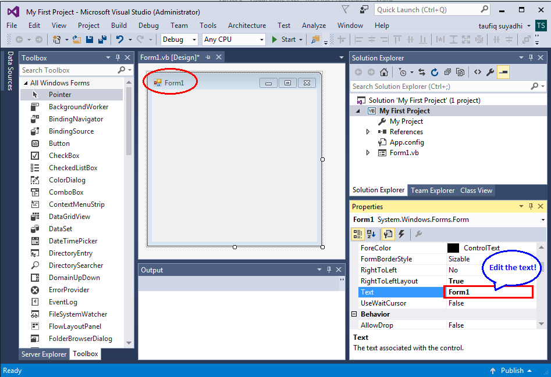Click View Code icon in Solution Explorer
This screenshot has width=551, height=377.
coord(477,72)
